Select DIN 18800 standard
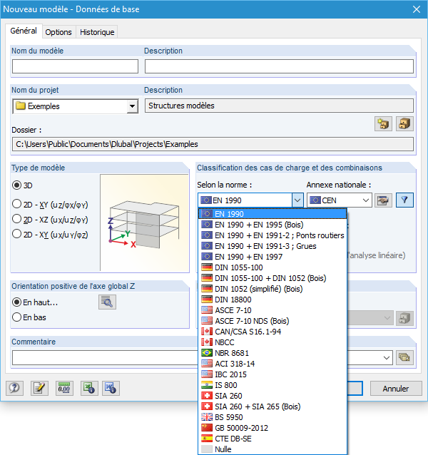Viewport: 428px width, 455px height. pos(272,300)
